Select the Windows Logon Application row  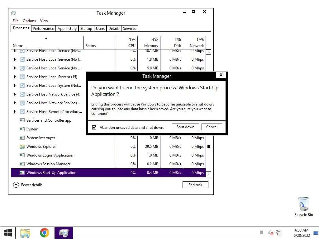[x=108, y=155]
